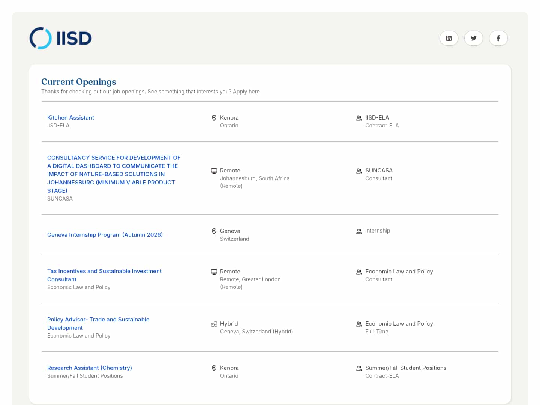This screenshot has width=540, height=405.
Task: Click the IISD logo
Action: click(x=61, y=38)
